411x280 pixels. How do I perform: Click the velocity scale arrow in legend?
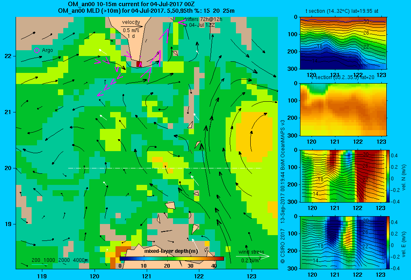(132, 26)
